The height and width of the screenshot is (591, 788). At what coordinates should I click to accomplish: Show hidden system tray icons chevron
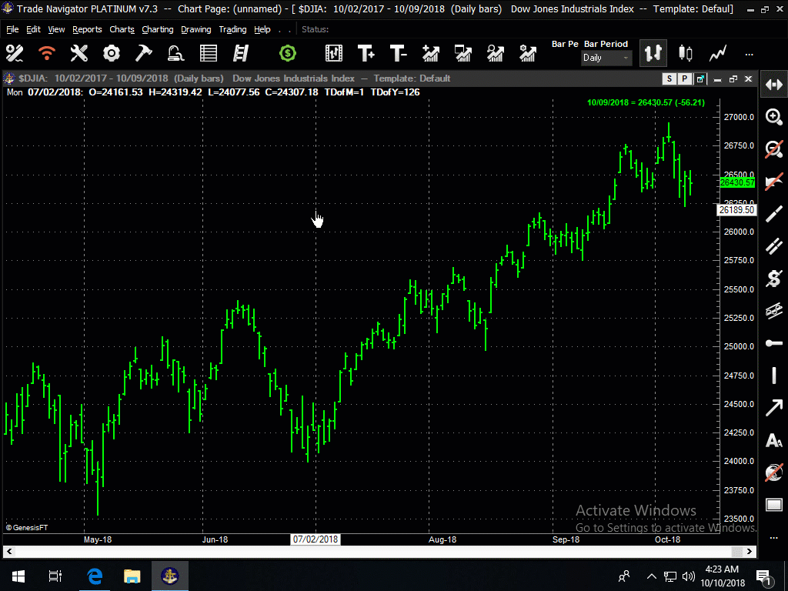coord(651,576)
